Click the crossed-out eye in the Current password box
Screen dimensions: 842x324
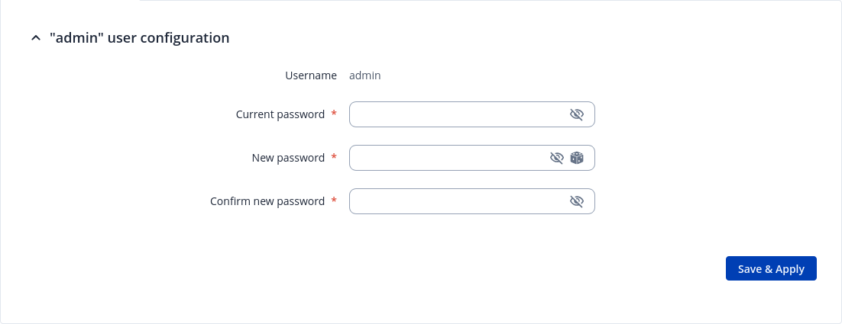point(577,114)
